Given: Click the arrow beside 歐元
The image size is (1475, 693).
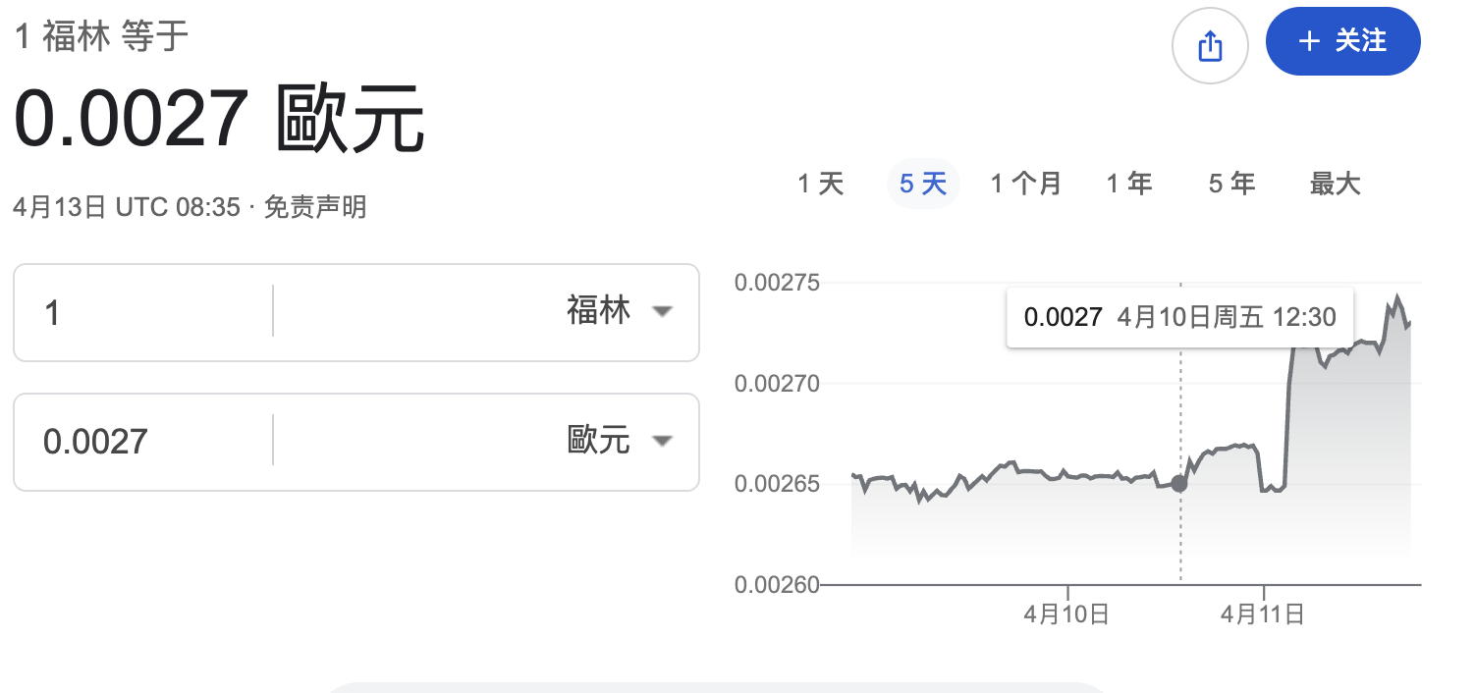Looking at the screenshot, I should pyautogui.click(x=663, y=441).
